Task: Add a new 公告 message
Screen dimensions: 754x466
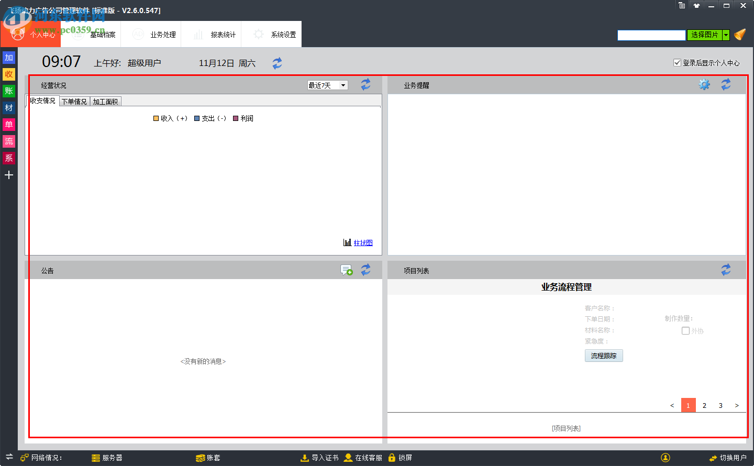Action: [x=346, y=270]
